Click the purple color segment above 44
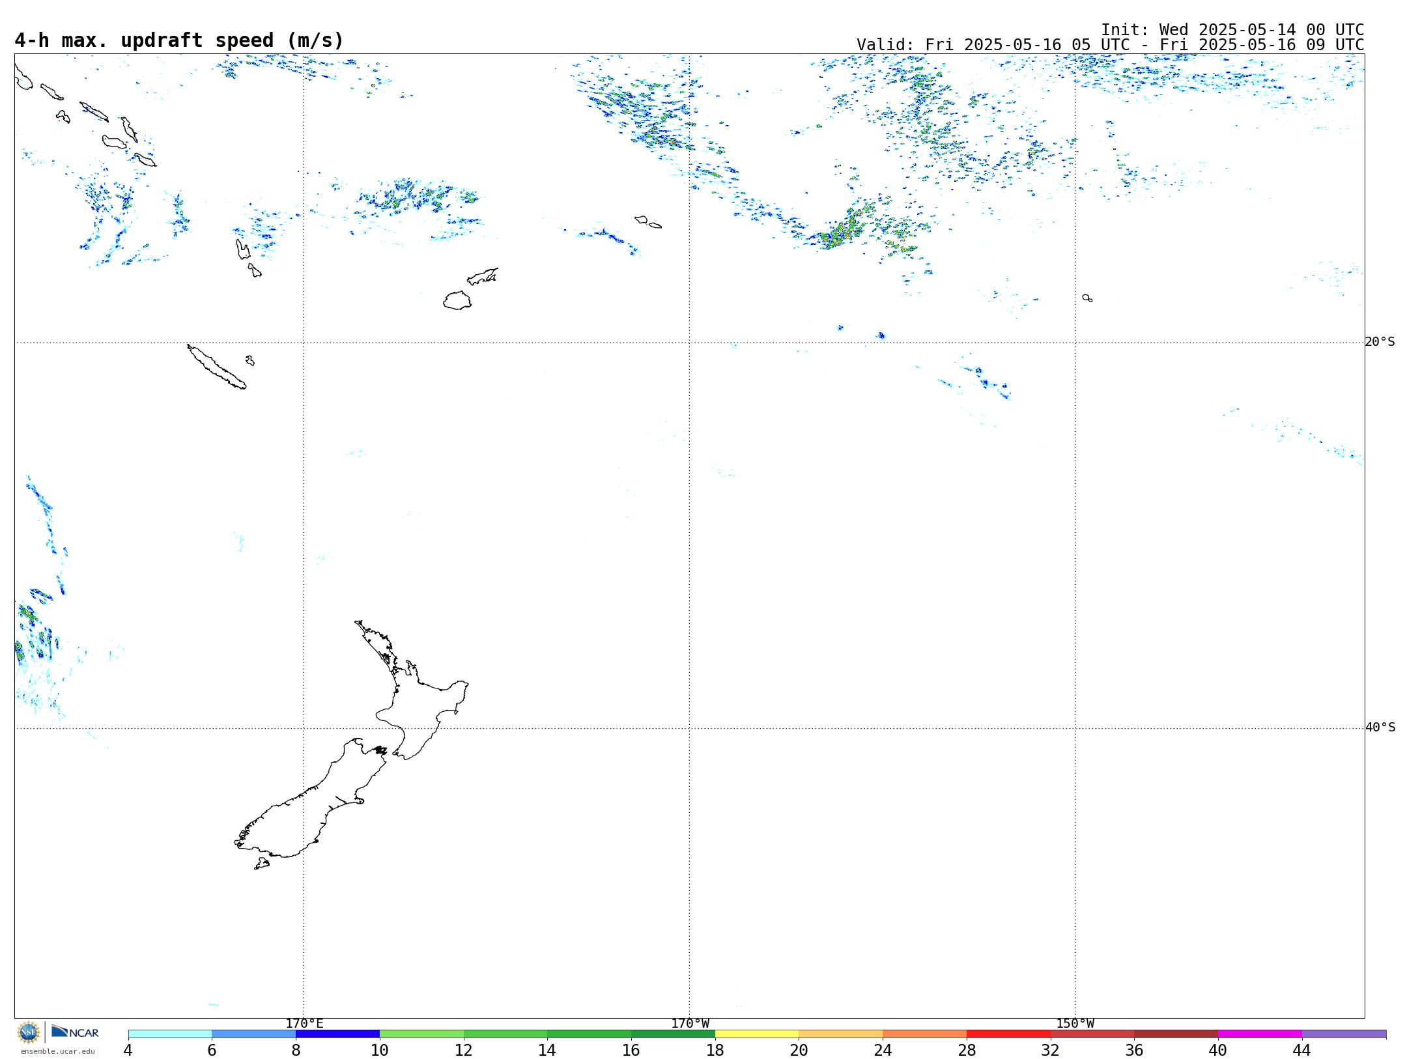 [x=1344, y=1034]
